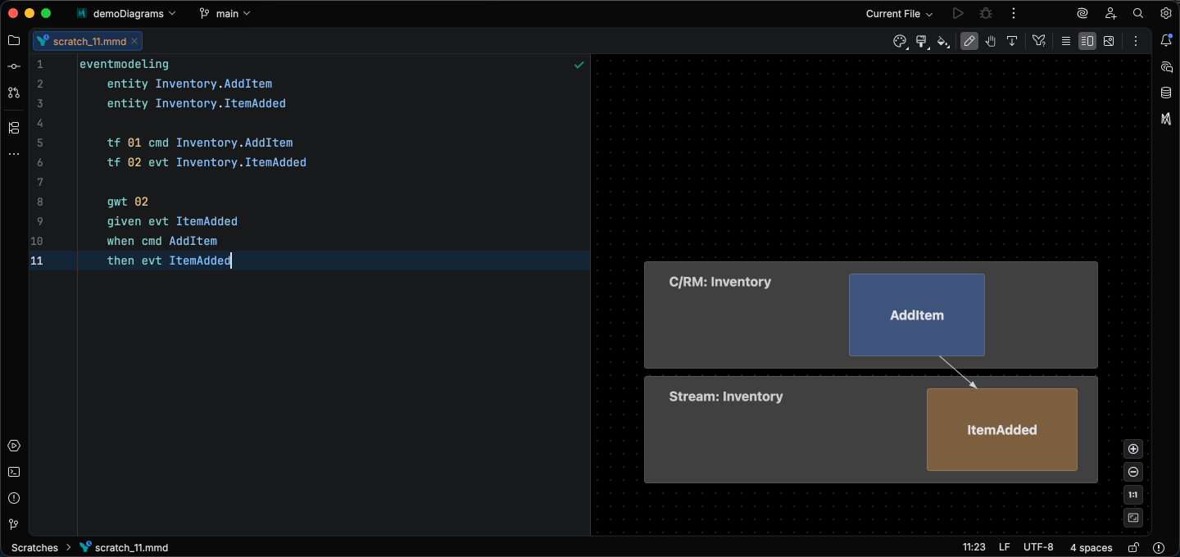1180x557 pixels.
Task: Open the Project tool window folder icon
Action: click(13, 40)
